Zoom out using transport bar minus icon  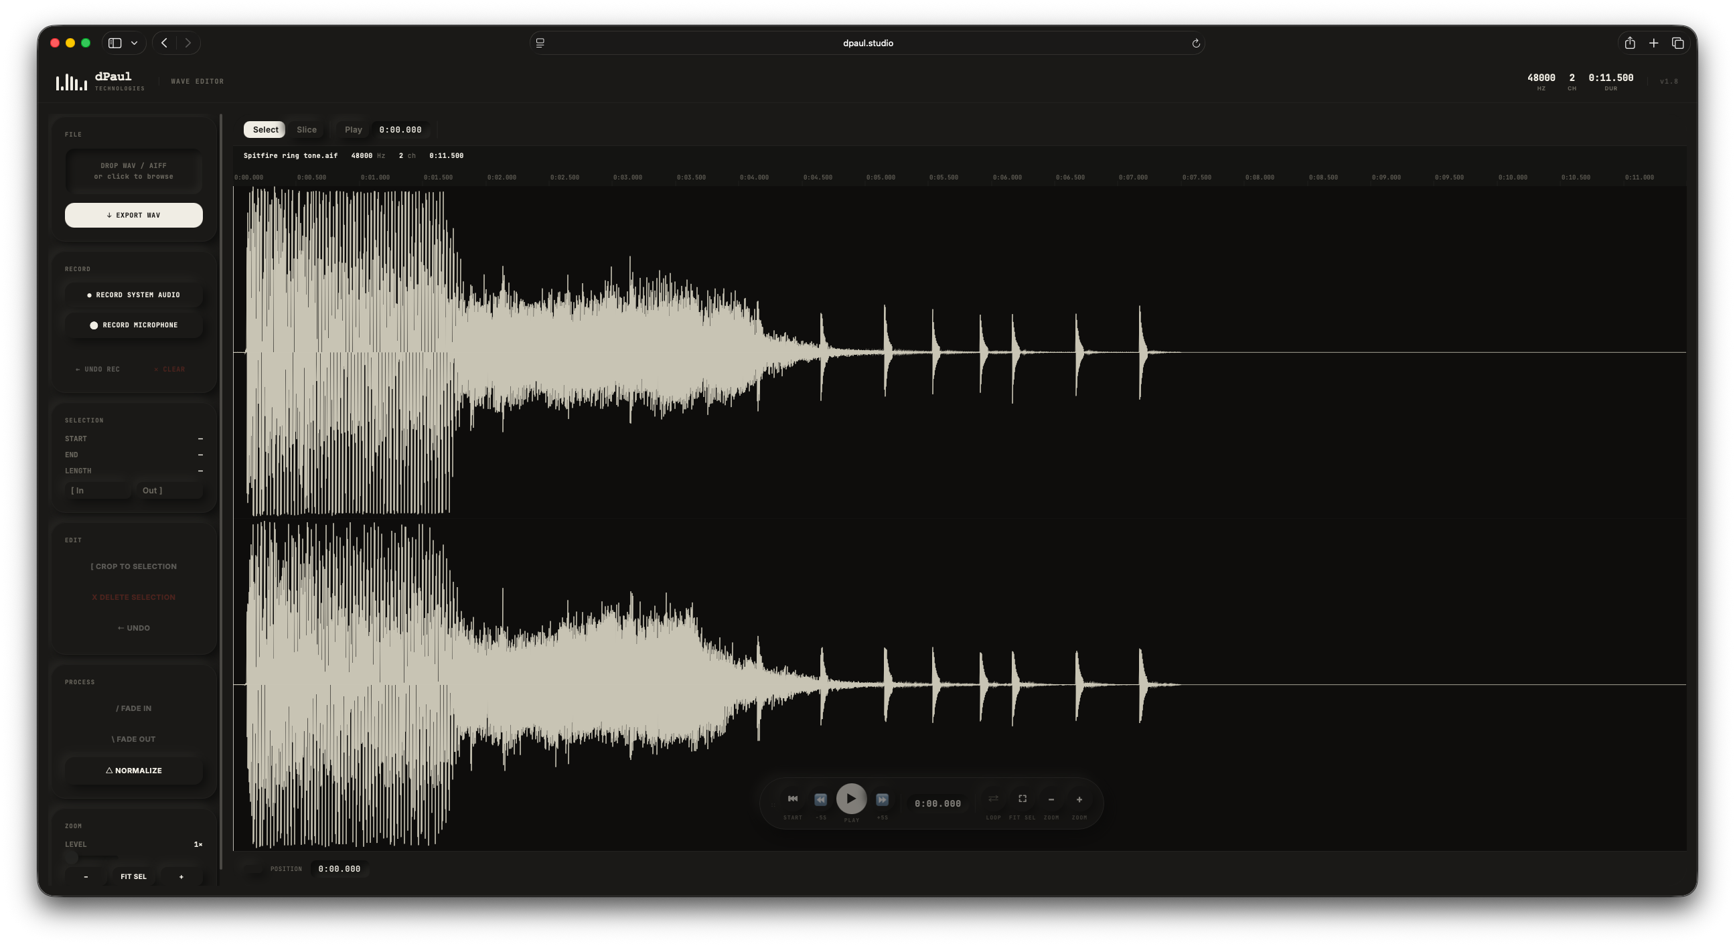tap(1051, 799)
